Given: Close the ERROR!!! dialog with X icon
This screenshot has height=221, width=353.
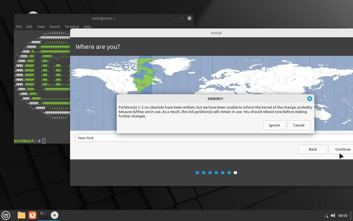Looking at the screenshot, I should pyautogui.click(x=309, y=99).
